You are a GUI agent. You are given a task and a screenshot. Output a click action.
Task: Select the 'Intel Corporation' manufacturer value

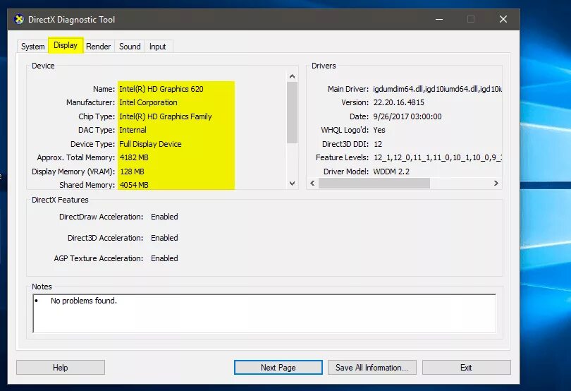point(148,102)
